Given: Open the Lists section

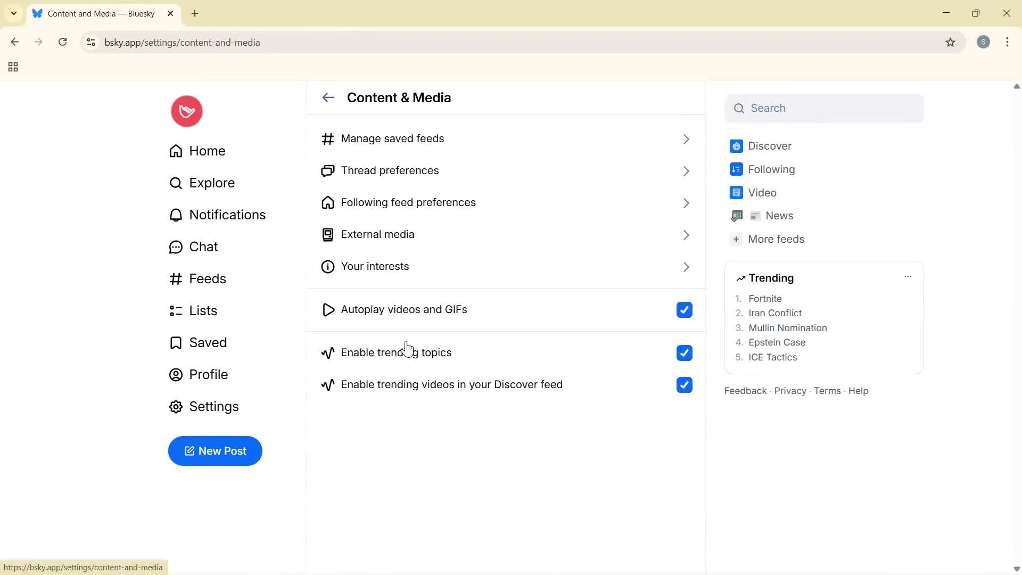Looking at the screenshot, I should click(x=203, y=310).
